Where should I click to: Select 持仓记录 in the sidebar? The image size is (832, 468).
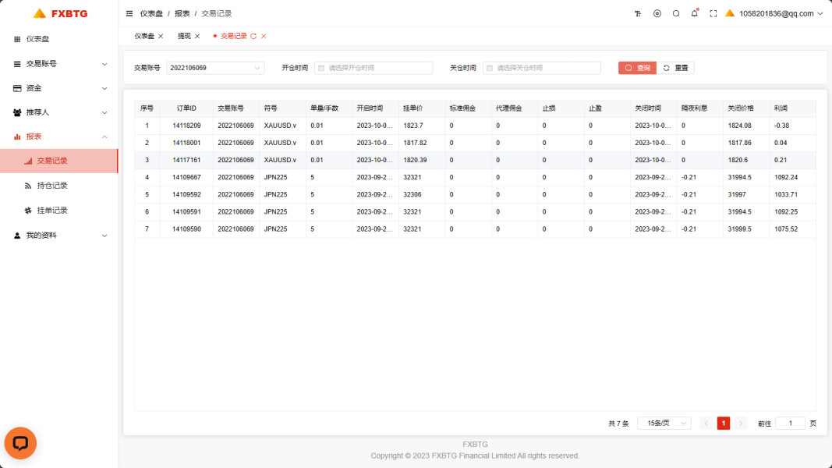[52, 186]
